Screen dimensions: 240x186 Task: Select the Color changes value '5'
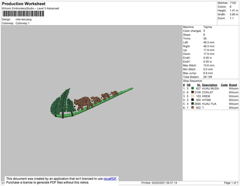(x=204, y=31)
